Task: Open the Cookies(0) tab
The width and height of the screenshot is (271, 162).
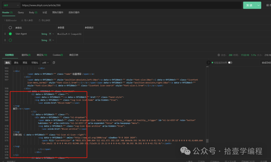Action: [58, 55]
